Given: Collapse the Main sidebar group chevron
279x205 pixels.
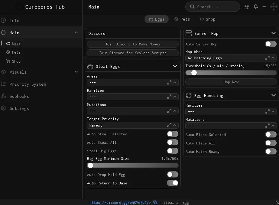Looking at the screenshot, I should coord(76,32).
